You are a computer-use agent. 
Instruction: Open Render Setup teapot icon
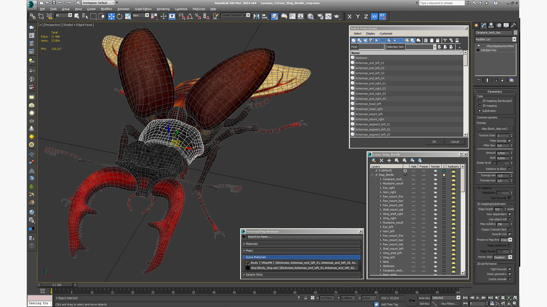320,16
